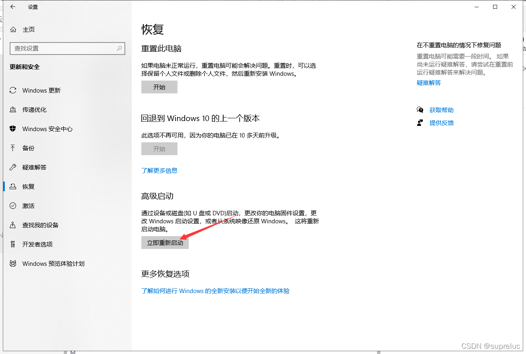The height and width of the screenshot is (354, 526).
Task: Click the 获取帮助 chat bubble icon
Action: pos(420,110)
